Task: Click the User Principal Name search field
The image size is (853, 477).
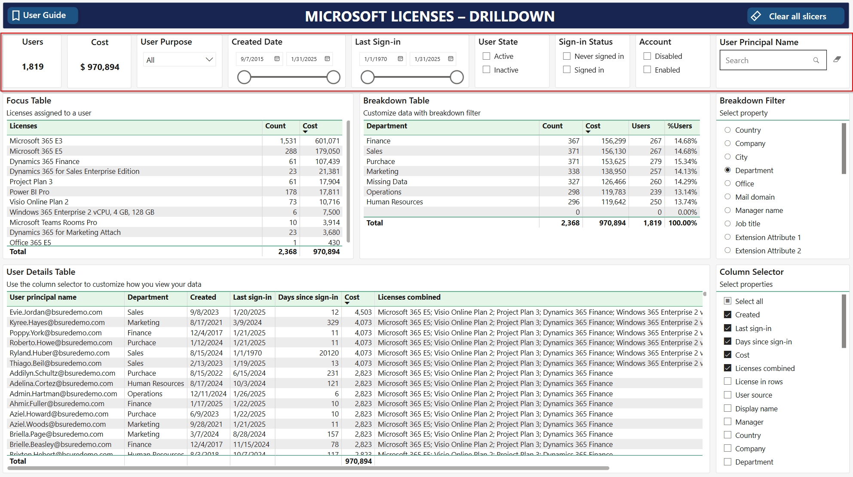Action: pyautogui.click(x=766, y=61)
